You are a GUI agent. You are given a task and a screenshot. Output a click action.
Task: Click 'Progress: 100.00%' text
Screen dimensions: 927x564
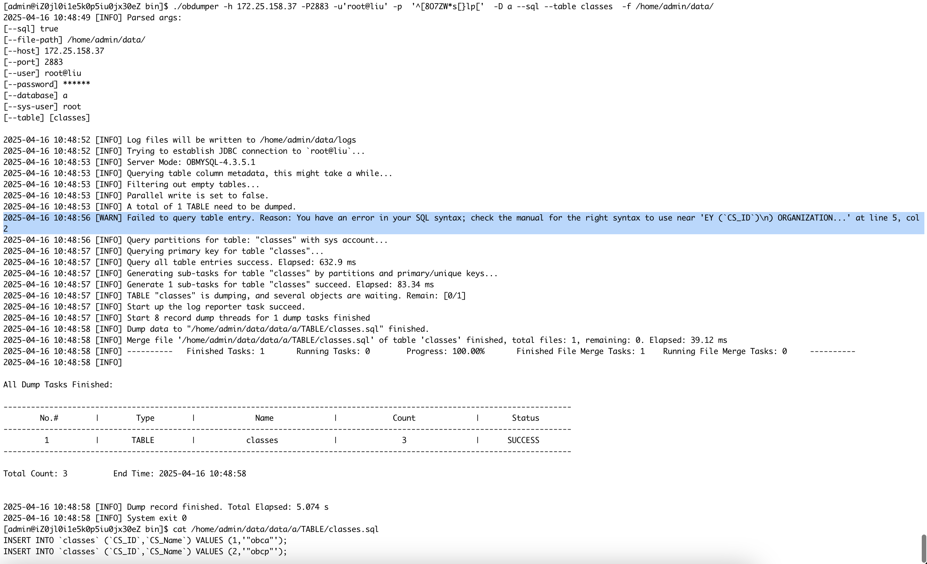click(x=445, y=351)
